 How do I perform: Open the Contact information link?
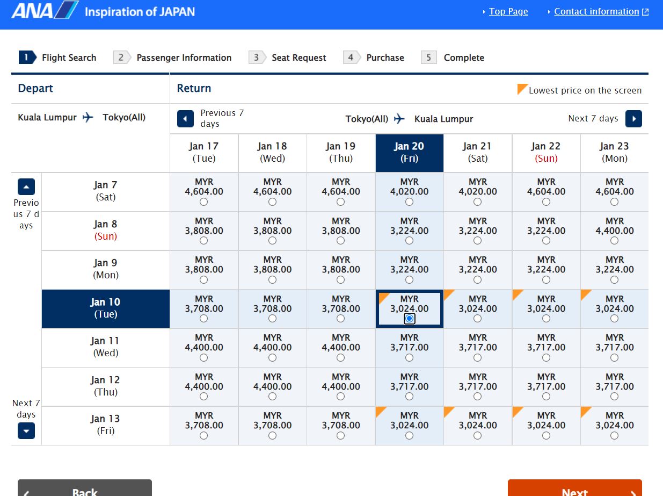(596, 11)
